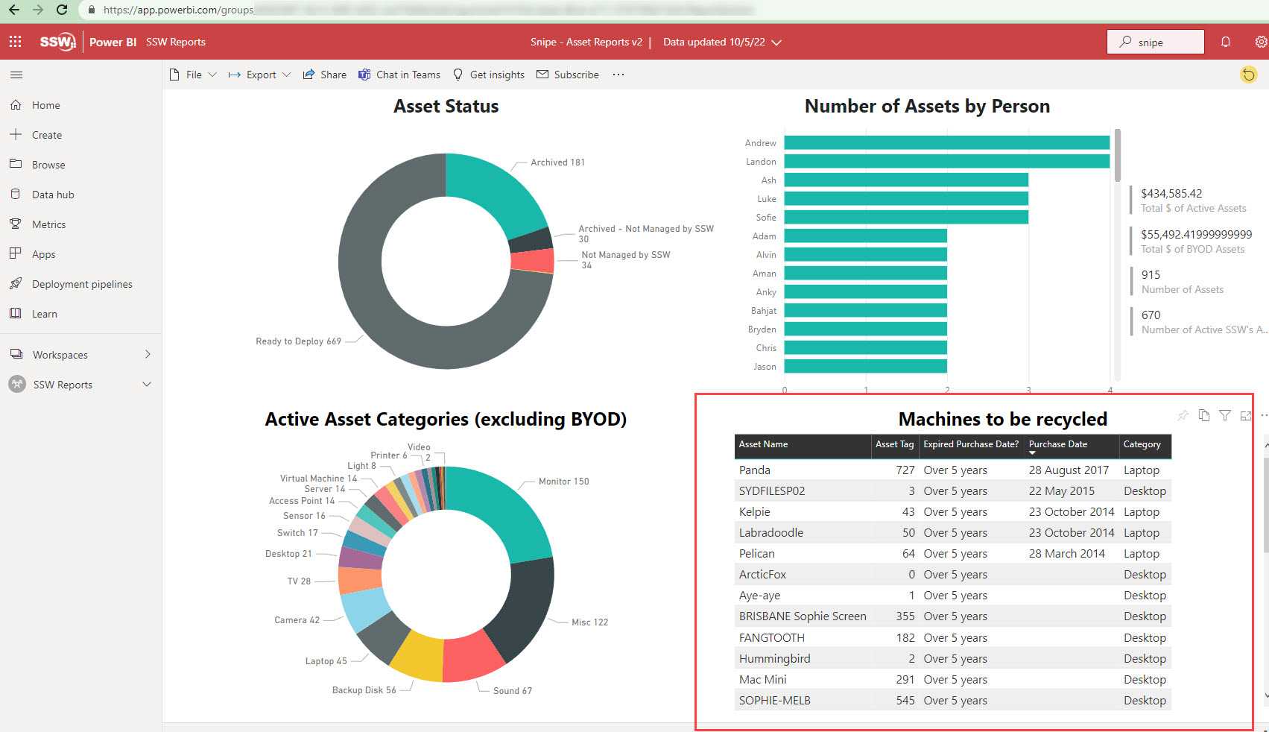Click the reset to default undo icon
Viewport: 1269px width, 732px height.
1248,75
